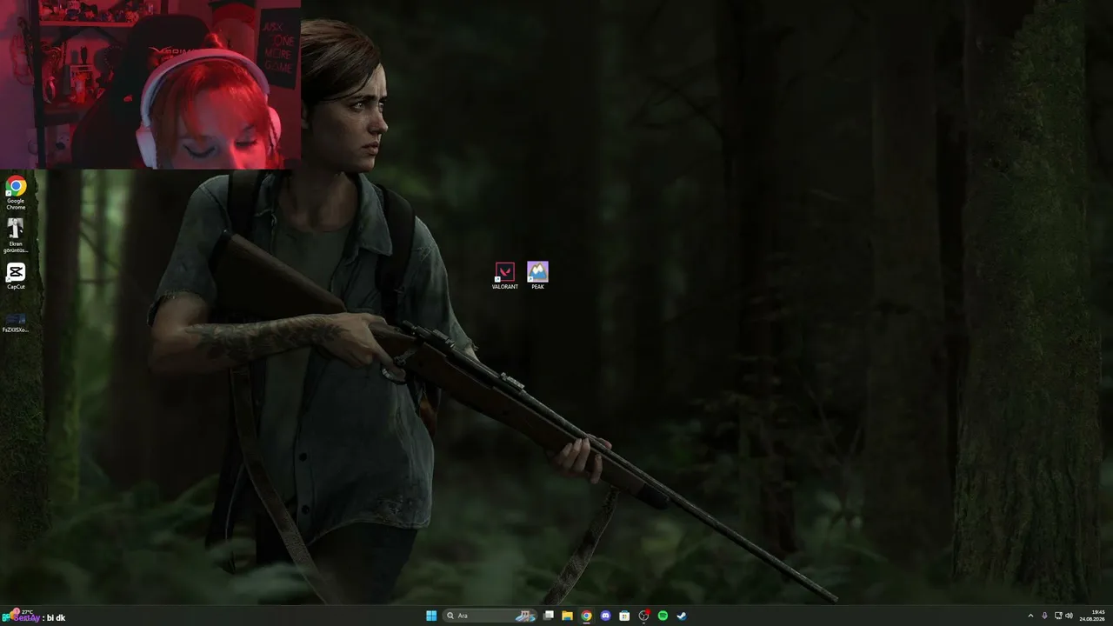The image size is (1113, 626).
Task: Select the PEAK game desktop shortcut
Action: tap(537, 276)
